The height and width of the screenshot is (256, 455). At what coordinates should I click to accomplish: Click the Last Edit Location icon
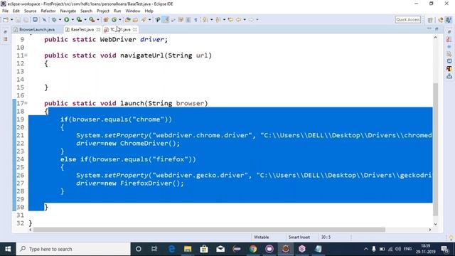[230, 20]
